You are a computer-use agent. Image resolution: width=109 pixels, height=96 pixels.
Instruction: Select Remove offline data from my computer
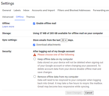click(35, 77)
